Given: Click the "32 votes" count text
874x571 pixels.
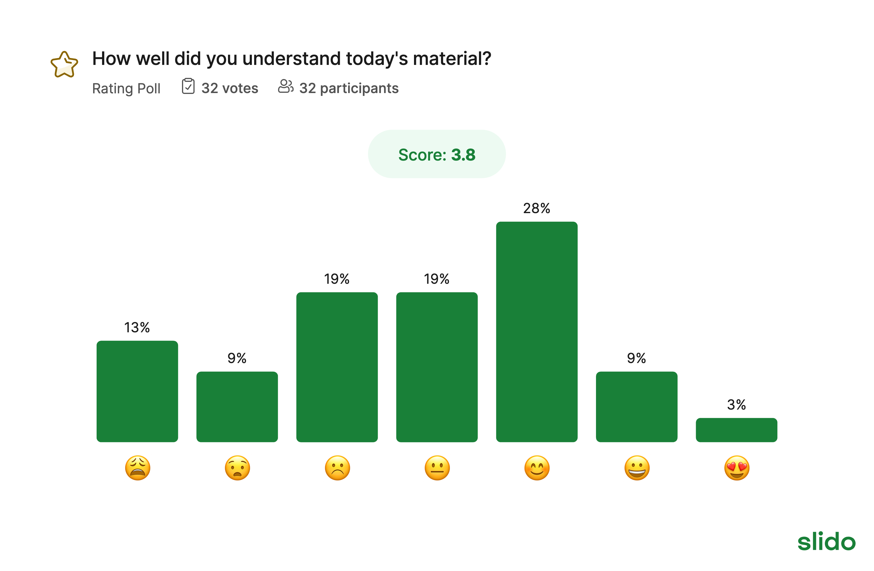Looking at the screenshot, I should click(230, 88).
